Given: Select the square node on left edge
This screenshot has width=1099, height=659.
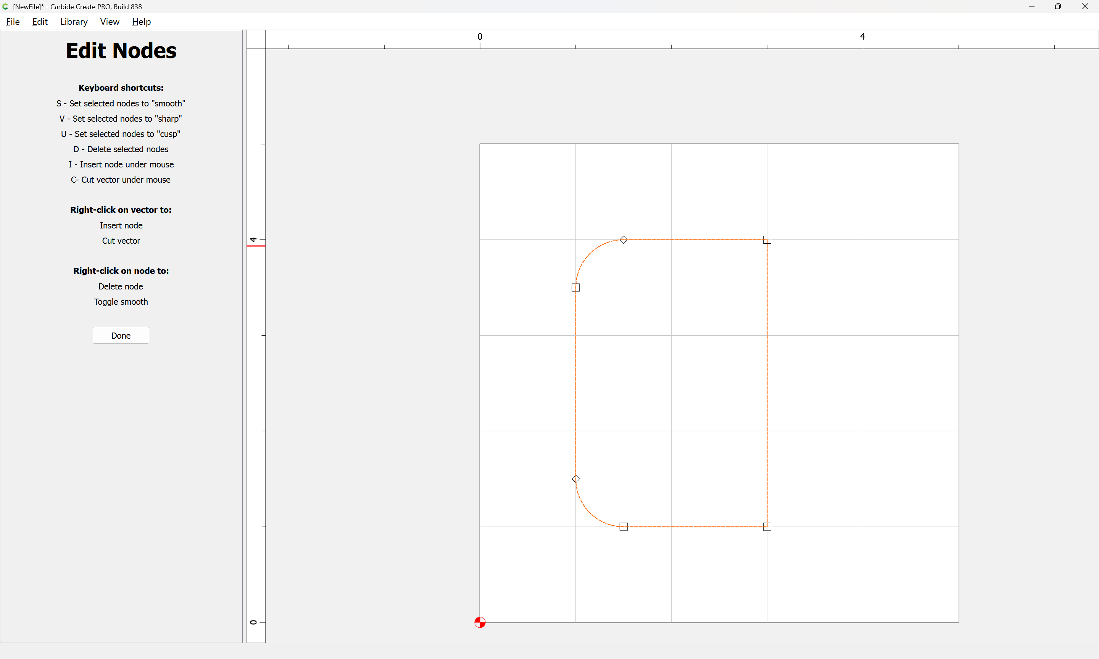Looking at the screenshot, I should coord(575,287).
